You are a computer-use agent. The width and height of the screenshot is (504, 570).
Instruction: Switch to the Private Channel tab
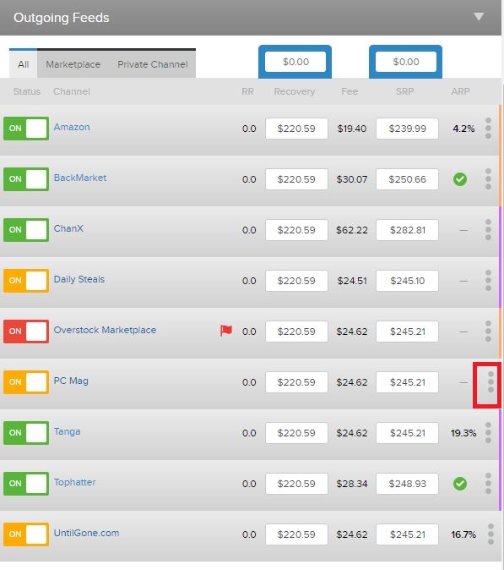(153, 64)
